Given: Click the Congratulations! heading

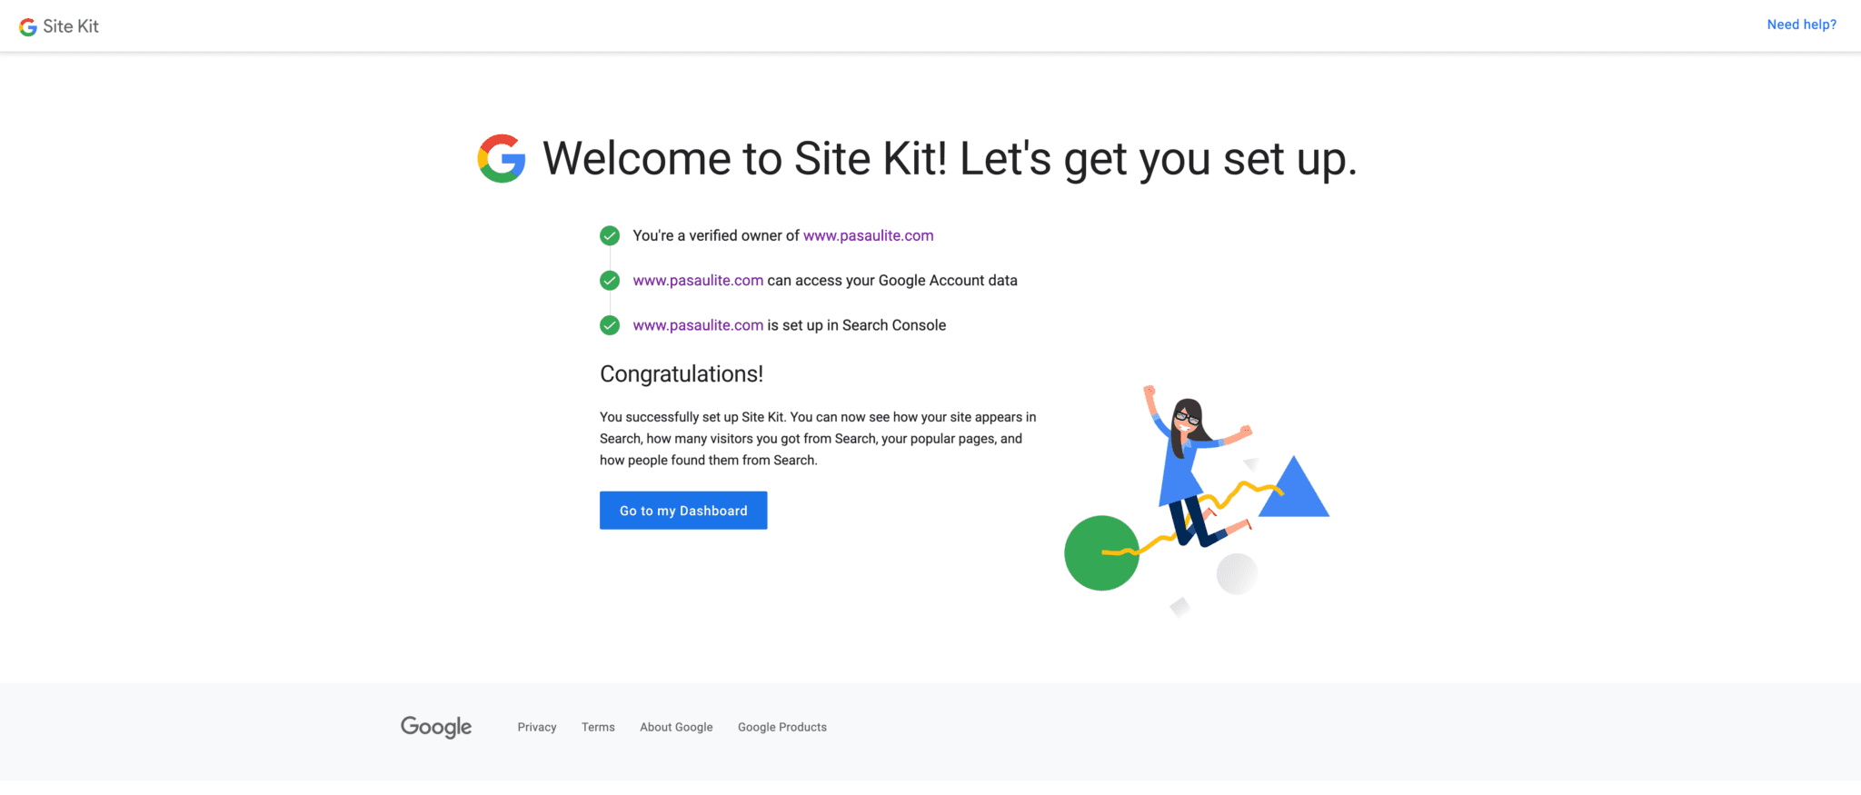Looking at the screenshot, I should tap(681, 373).
